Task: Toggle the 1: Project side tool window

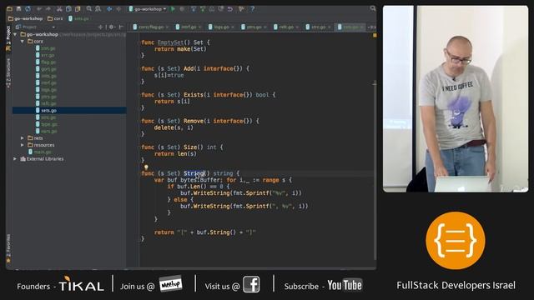Action: point(8,37)
